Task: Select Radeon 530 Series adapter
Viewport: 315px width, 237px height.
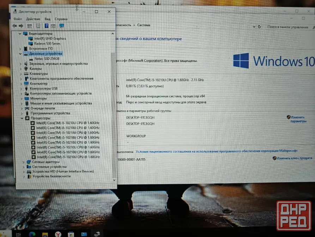Action: [47, 44]
